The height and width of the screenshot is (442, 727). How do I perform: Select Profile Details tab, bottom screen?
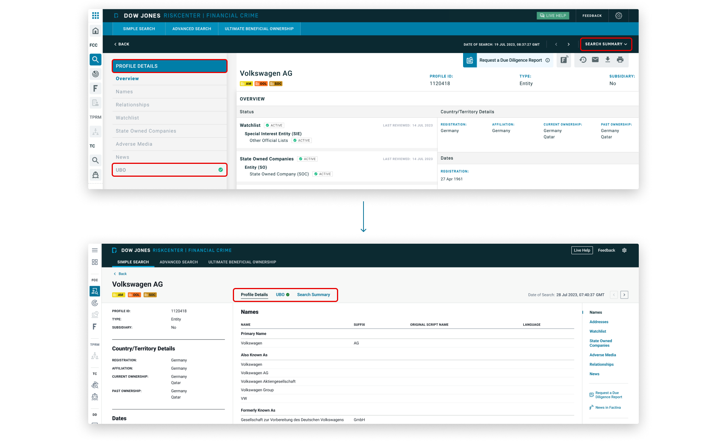point(254,294)
